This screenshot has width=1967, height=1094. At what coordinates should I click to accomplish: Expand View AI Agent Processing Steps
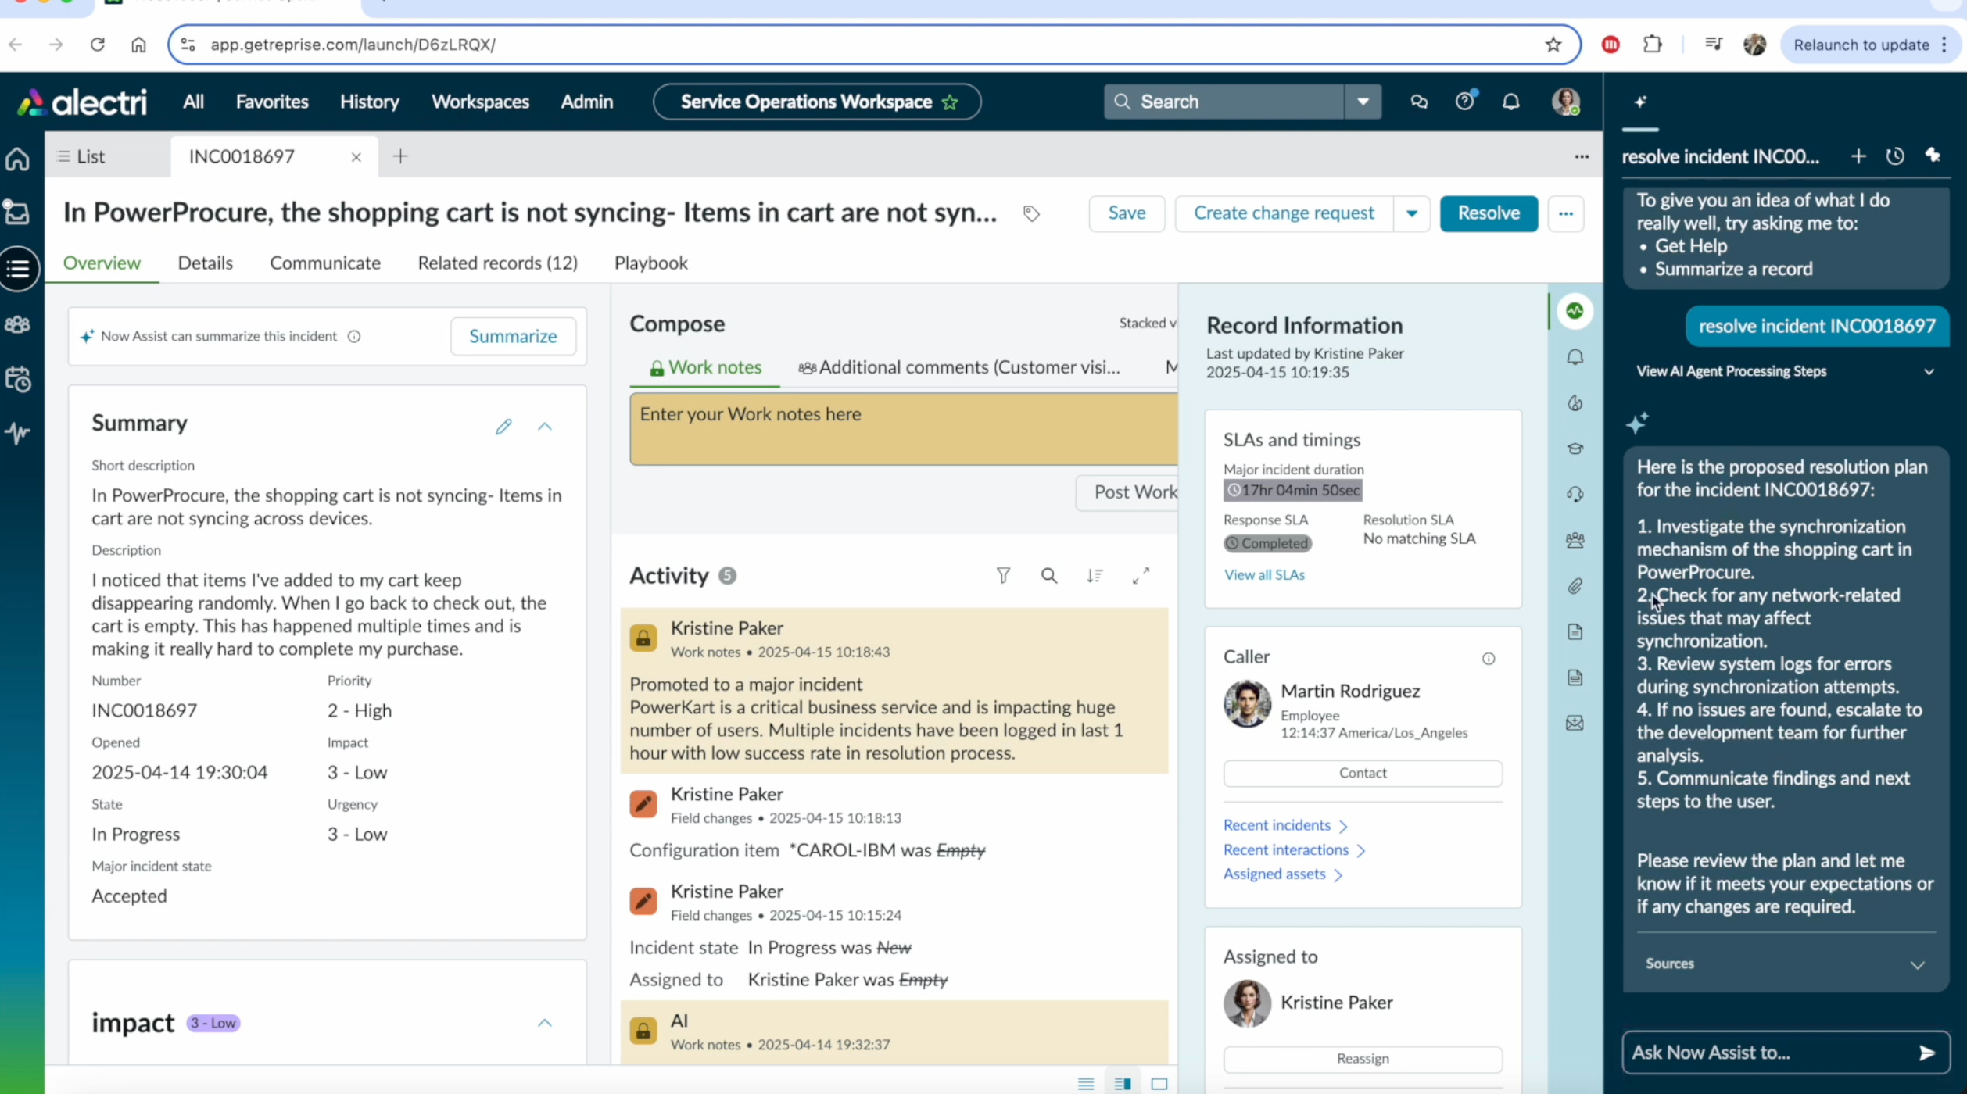[1929, 372]
